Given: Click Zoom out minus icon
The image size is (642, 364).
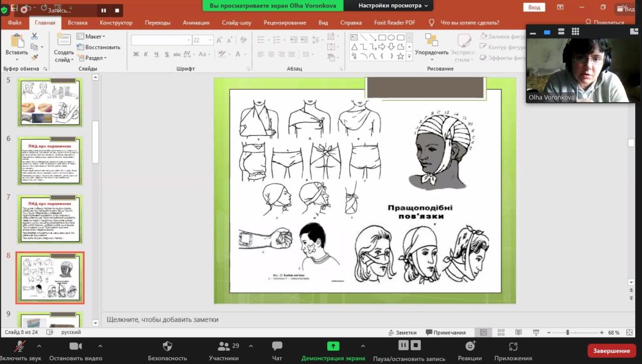Looking at the screenshot, I should click(x=549, y=333).
